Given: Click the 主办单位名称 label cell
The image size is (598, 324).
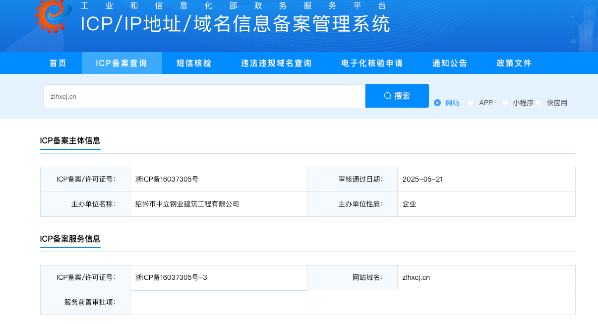Looking at the screenshot, I should (85, 204).
